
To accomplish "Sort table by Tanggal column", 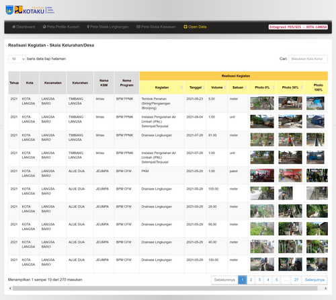I will pos(196,87).
